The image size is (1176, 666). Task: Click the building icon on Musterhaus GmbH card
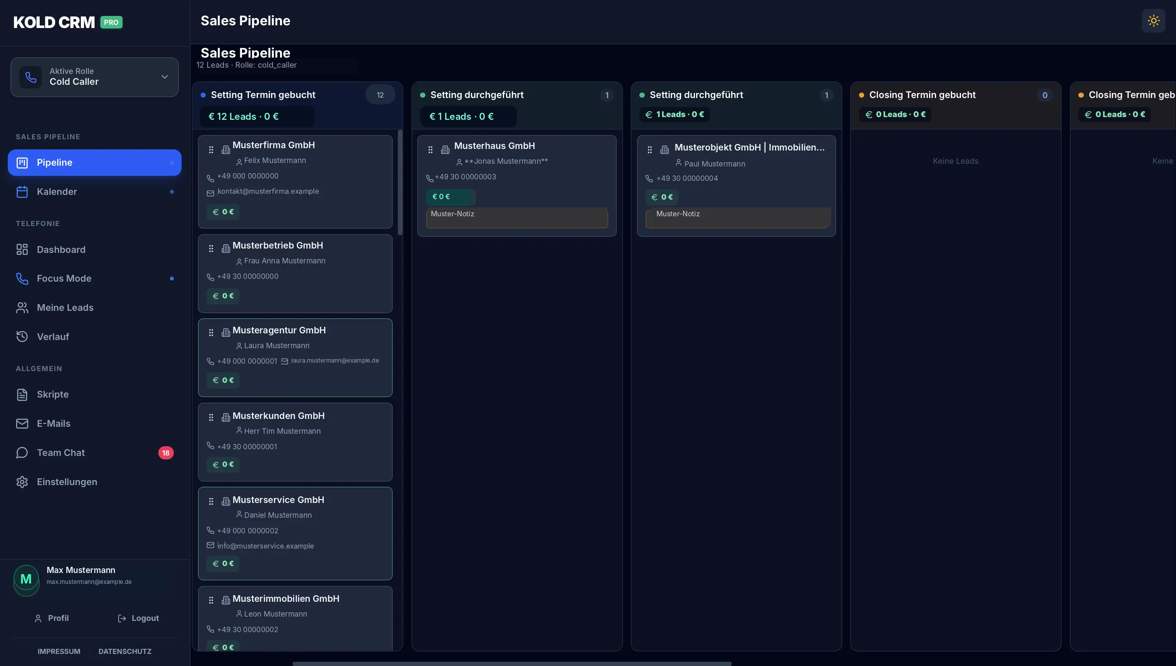coord(445,149)
